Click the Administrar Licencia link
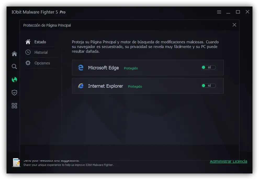Image resolution: width=259 pixels, height=180 pixels. point(228,161)
